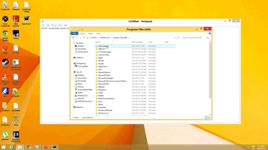
Task: Switch to Notepad on the taskbar
Action: pos(37,147)
